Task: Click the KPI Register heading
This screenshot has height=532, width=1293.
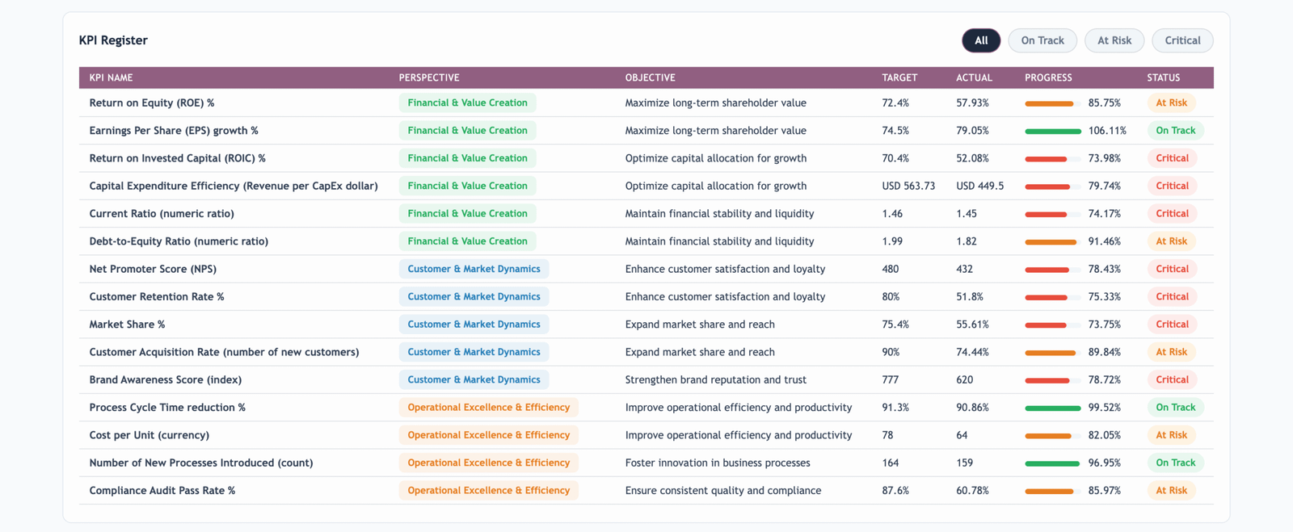Action: click(x=113, y=40)
